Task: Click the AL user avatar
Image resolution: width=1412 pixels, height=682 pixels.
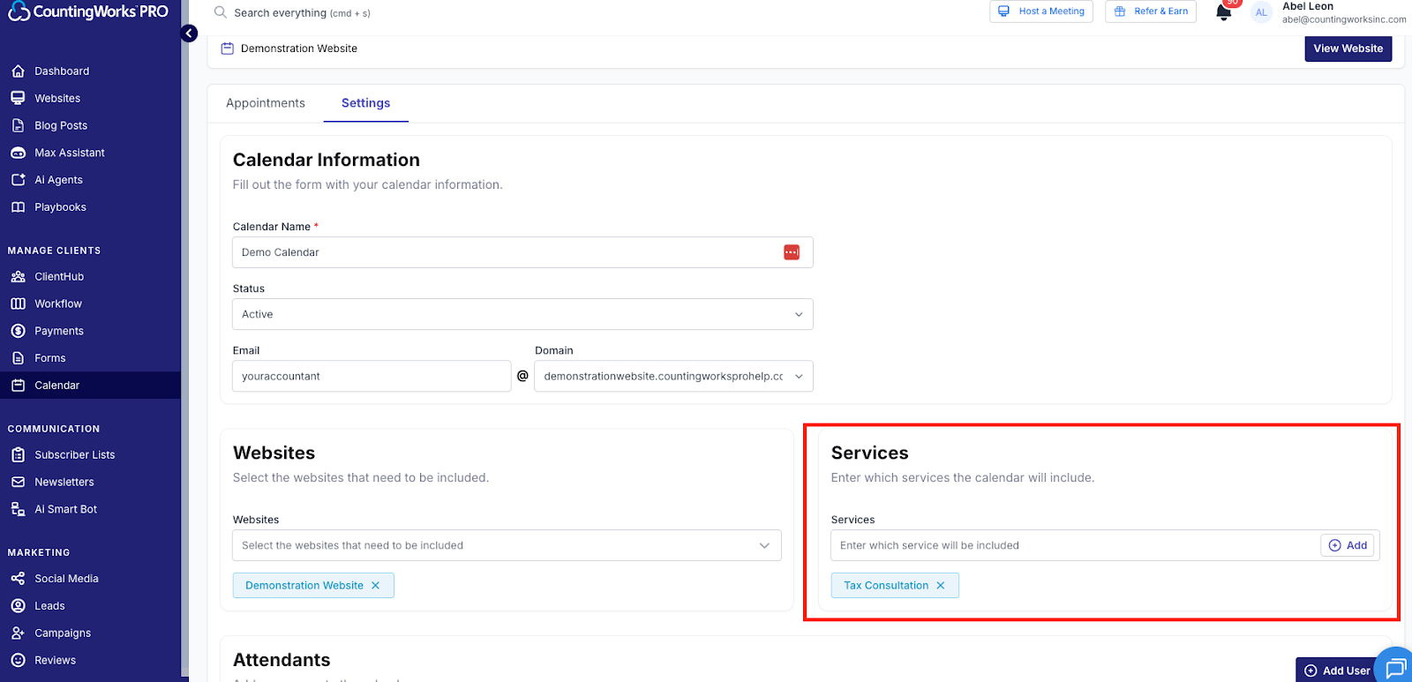Action: pyautogui.click(x=1261, y=12)
